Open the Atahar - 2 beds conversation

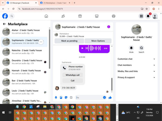point(24,32)
